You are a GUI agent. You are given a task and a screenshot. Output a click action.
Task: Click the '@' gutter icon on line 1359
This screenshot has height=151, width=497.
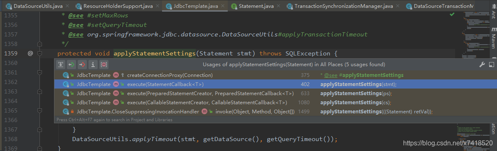tap(30, 54)
